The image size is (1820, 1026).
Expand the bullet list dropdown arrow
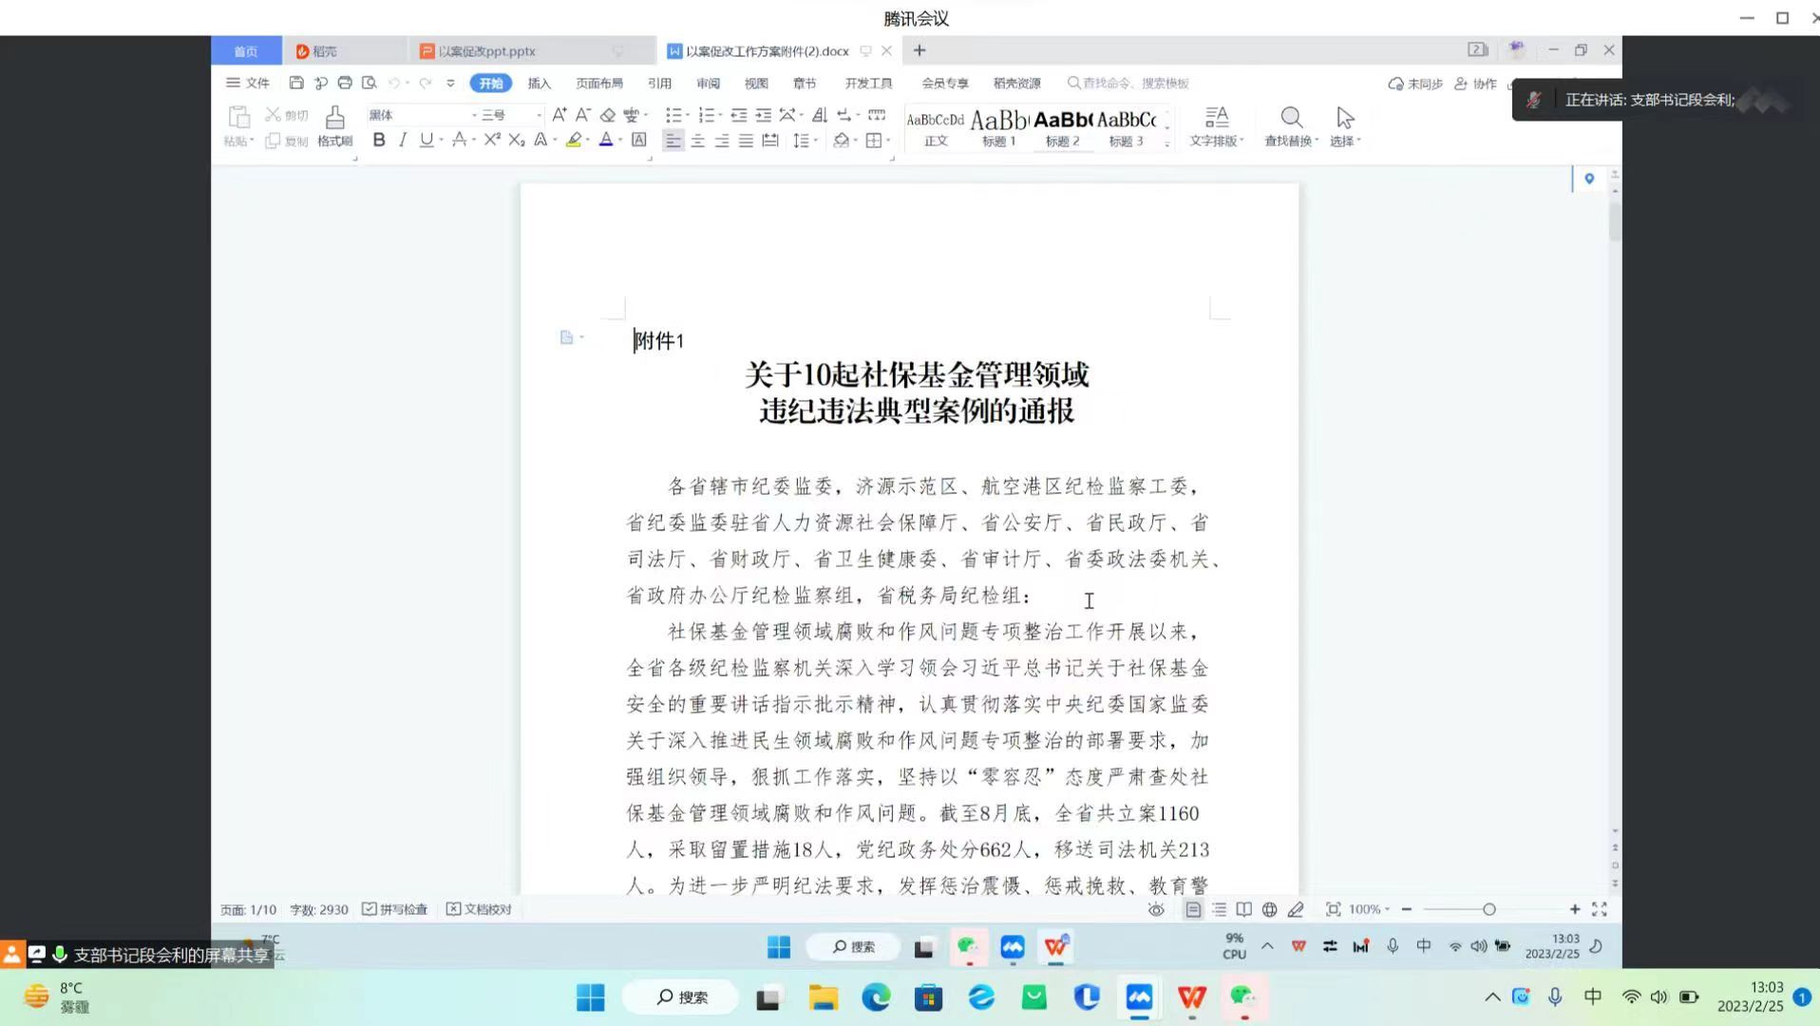[x=688, y=115]
